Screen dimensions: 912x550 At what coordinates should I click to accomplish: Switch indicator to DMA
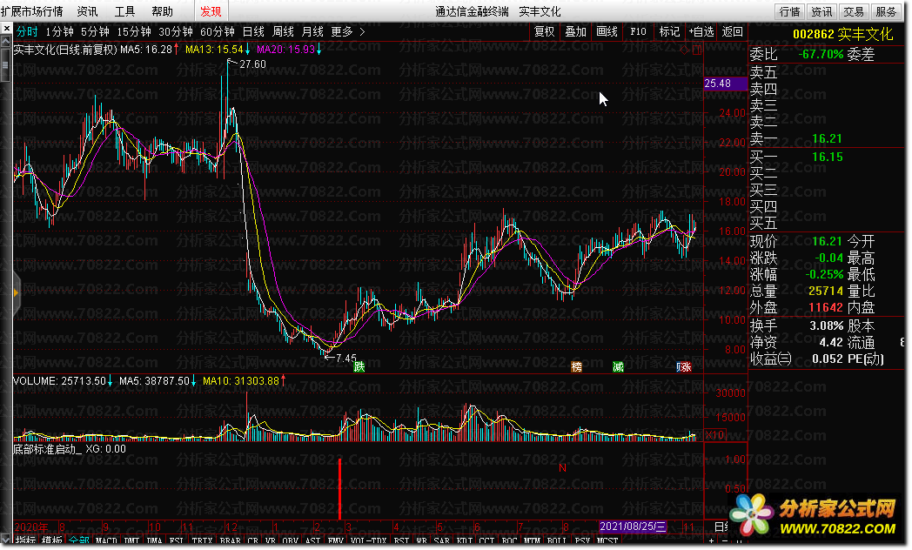155,540
